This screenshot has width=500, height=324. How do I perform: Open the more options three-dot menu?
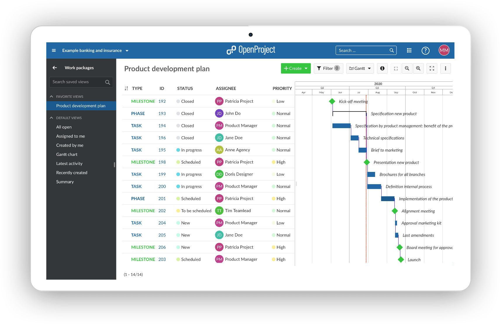445,68
